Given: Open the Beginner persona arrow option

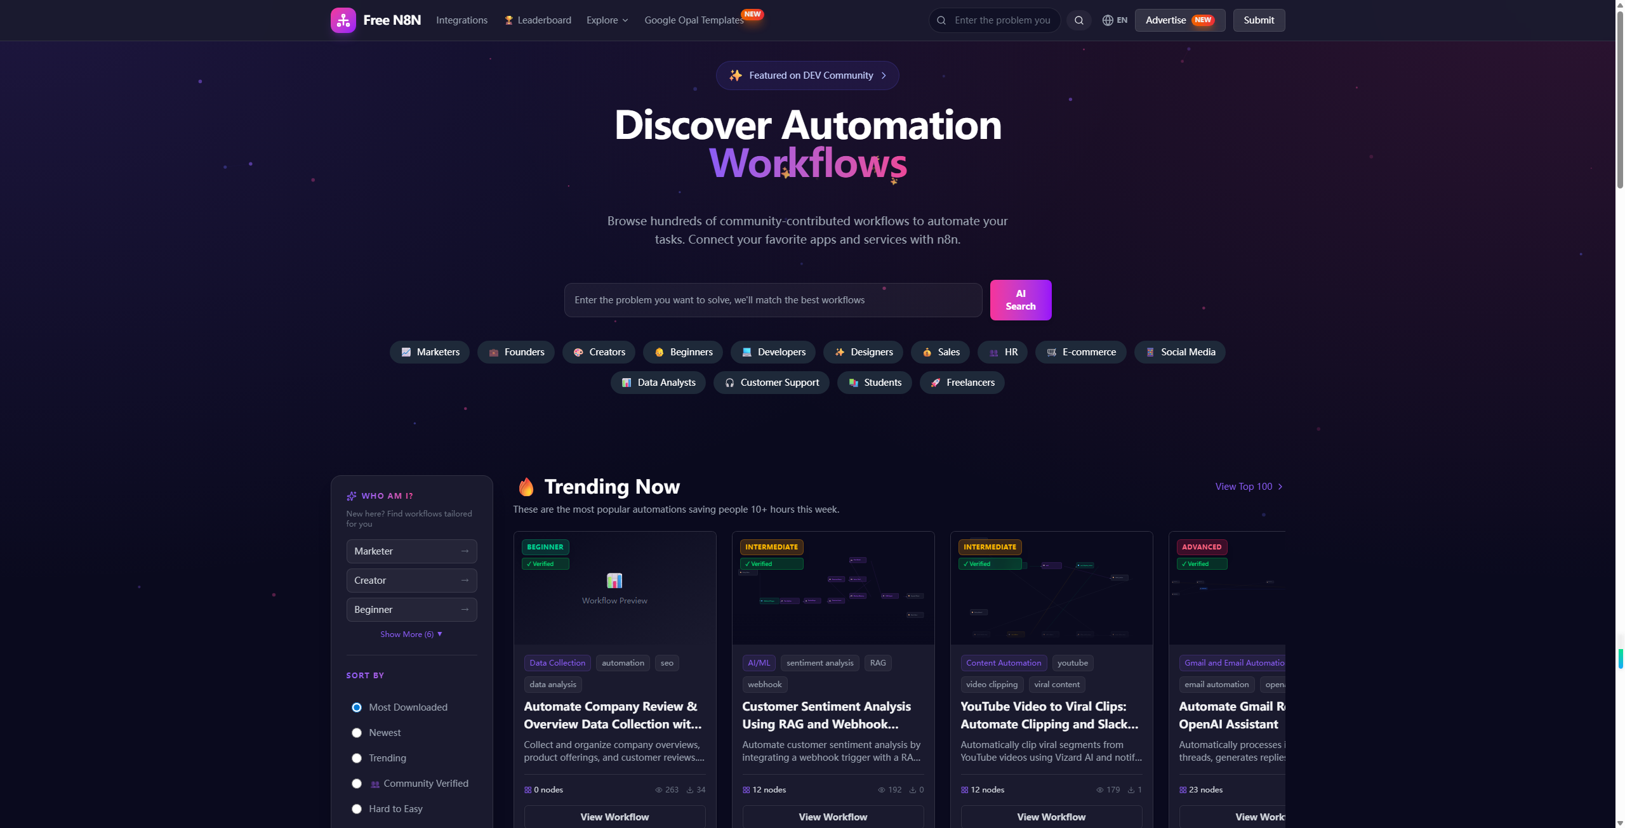Looking at the screenshot, I should (411, 610).
